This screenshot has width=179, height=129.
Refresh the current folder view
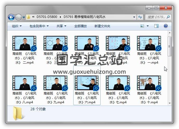coord(140,17)
